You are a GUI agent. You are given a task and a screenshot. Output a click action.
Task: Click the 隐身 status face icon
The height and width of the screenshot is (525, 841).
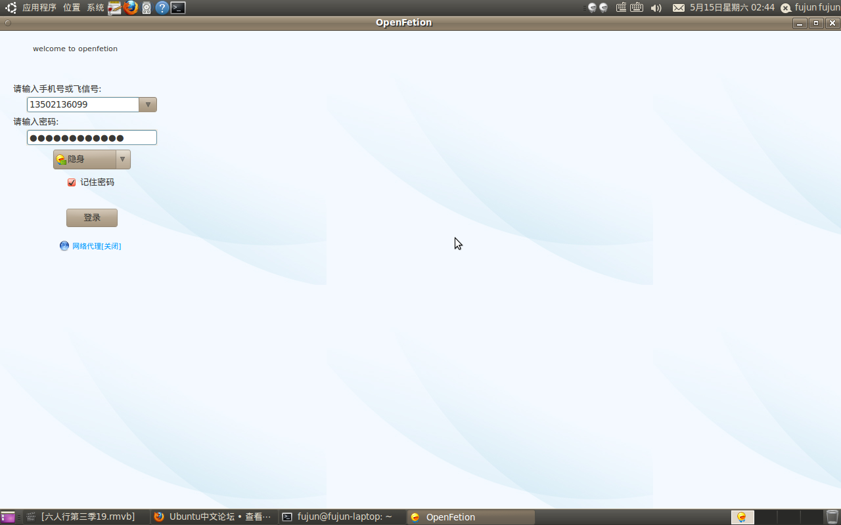pyautogui.click(x=61, y=159)
